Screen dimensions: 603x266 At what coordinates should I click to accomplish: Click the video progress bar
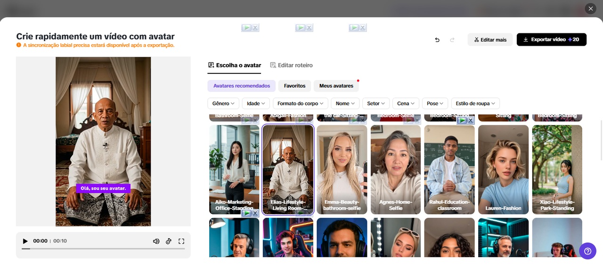coord(103,249)
